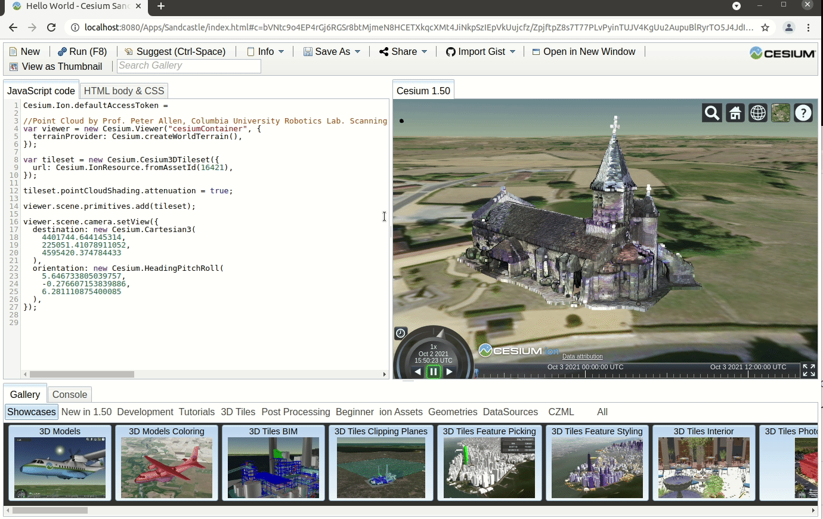823x519 pixels.
Task: Select the Cesium 1.50 viewer tab
Action: point(423,91)
